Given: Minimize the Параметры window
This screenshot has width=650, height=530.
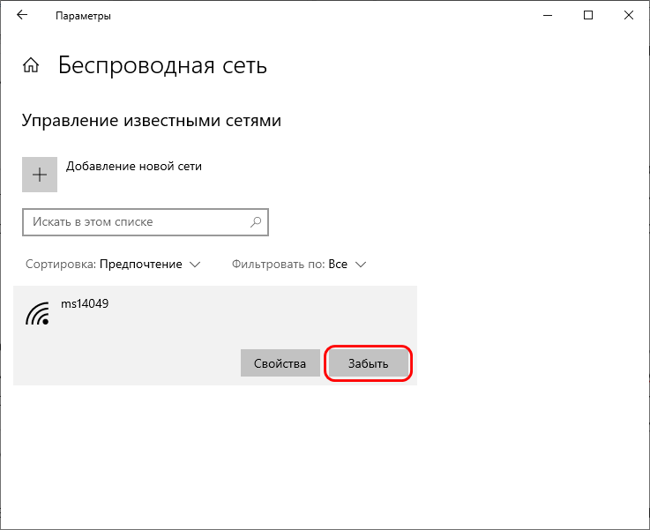Looking at the screenshot, I should [548, 15].
